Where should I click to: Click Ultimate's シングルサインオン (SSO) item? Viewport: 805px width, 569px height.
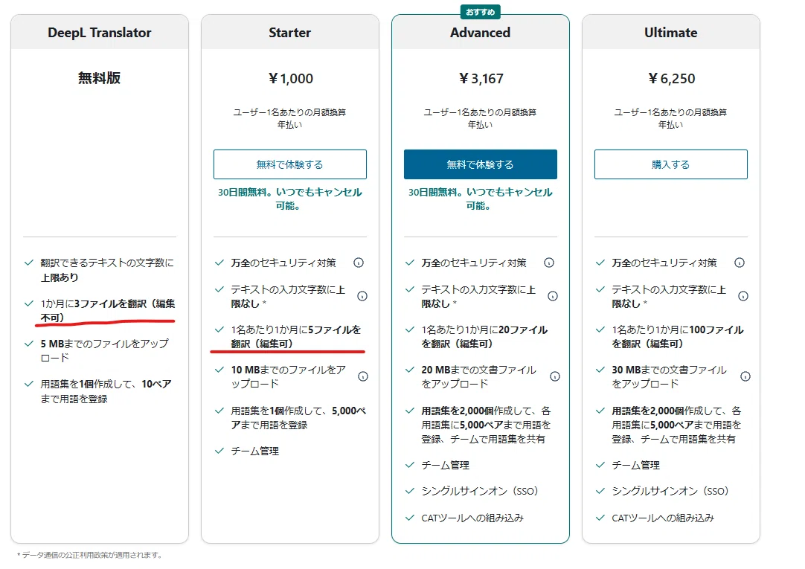670,491
